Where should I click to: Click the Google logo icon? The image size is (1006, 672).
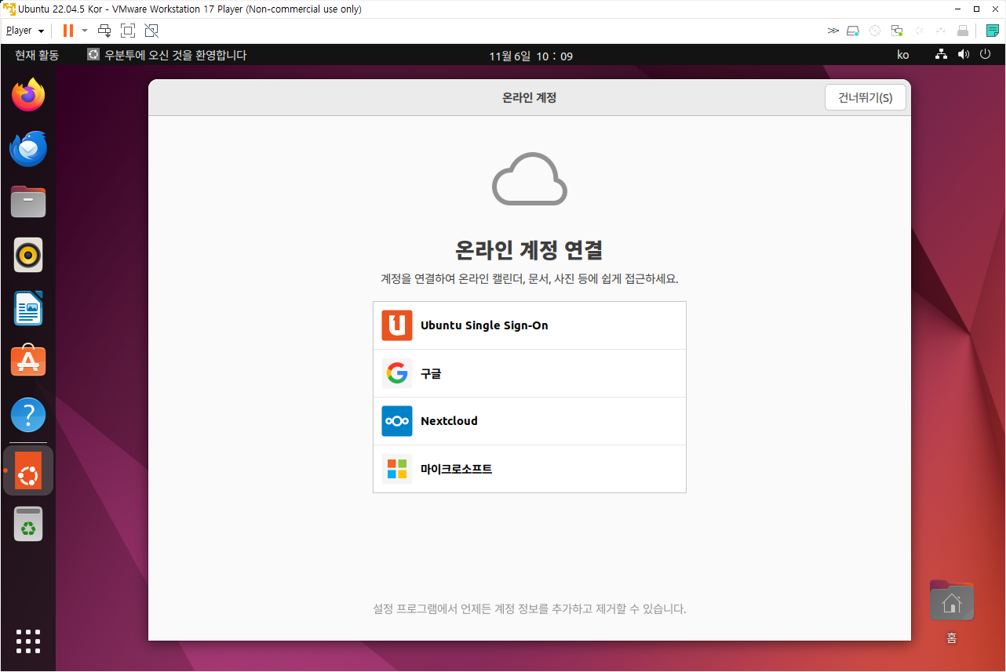click(x=397, y=373)
